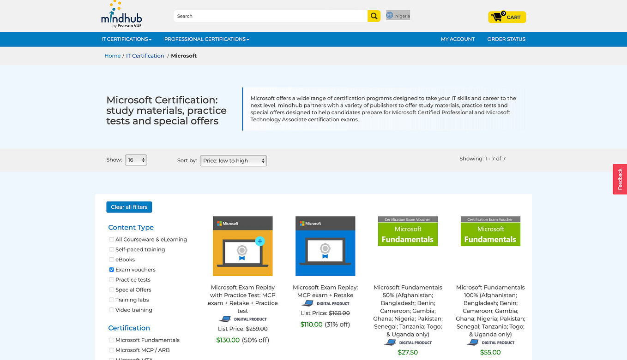
Task: Click the Content Type filter heading
Action: (131, 227)
